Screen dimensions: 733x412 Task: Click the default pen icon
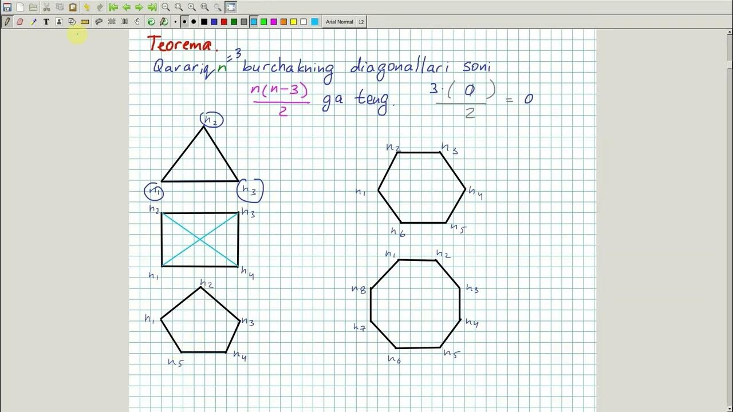point(164,22)
